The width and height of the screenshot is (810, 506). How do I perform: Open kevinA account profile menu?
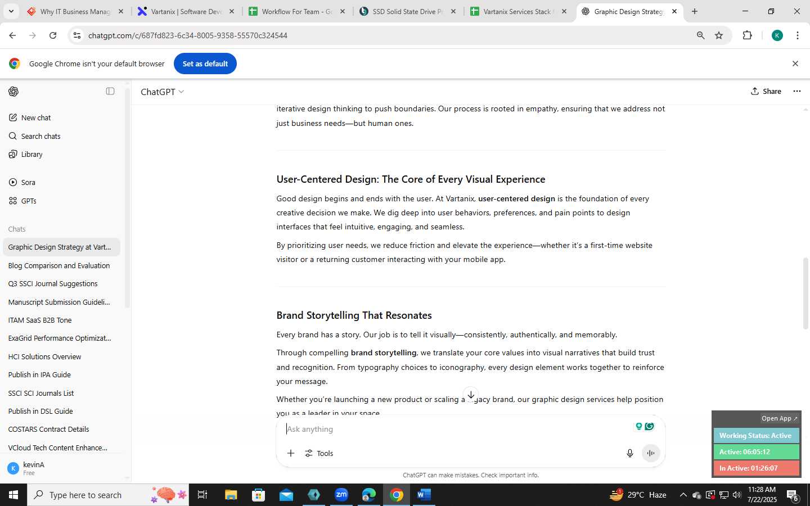pyautogui.click(x=62, y=468)
